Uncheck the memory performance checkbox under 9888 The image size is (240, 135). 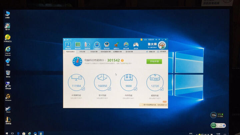pos(135,89)
